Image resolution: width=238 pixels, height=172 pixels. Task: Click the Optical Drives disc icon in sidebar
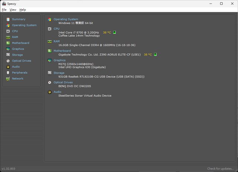[x=8, y=61]
